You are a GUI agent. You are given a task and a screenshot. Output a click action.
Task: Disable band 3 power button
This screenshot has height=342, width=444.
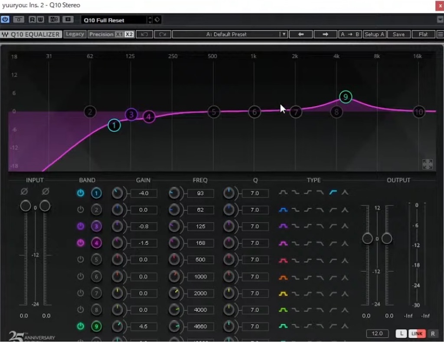(x=81, y=226)
